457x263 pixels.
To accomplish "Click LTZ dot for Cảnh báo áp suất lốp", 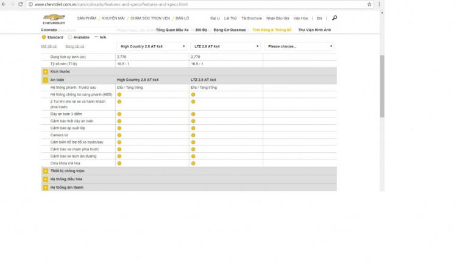I will coord(193,128).
